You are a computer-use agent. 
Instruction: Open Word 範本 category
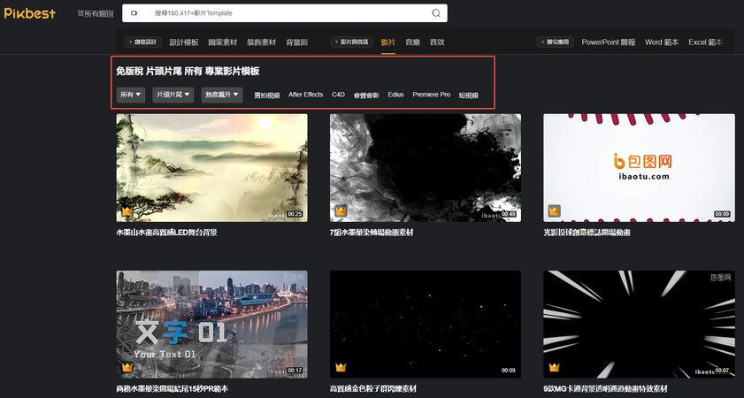point(662,42)
